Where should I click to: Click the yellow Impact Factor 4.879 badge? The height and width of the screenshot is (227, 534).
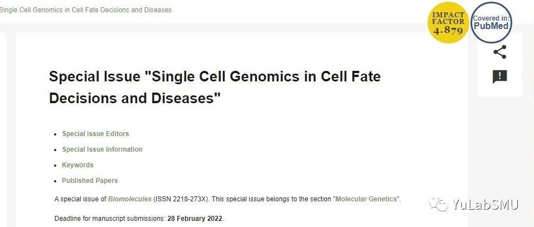point(448,23)
